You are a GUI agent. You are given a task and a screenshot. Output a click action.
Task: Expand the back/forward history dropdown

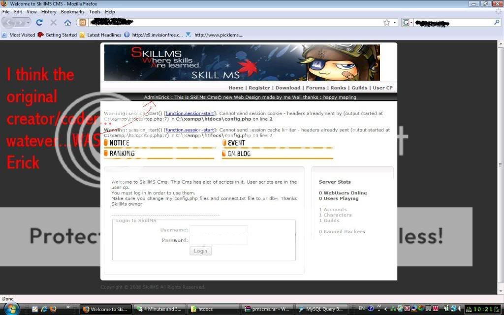click(x=28, y=23)
